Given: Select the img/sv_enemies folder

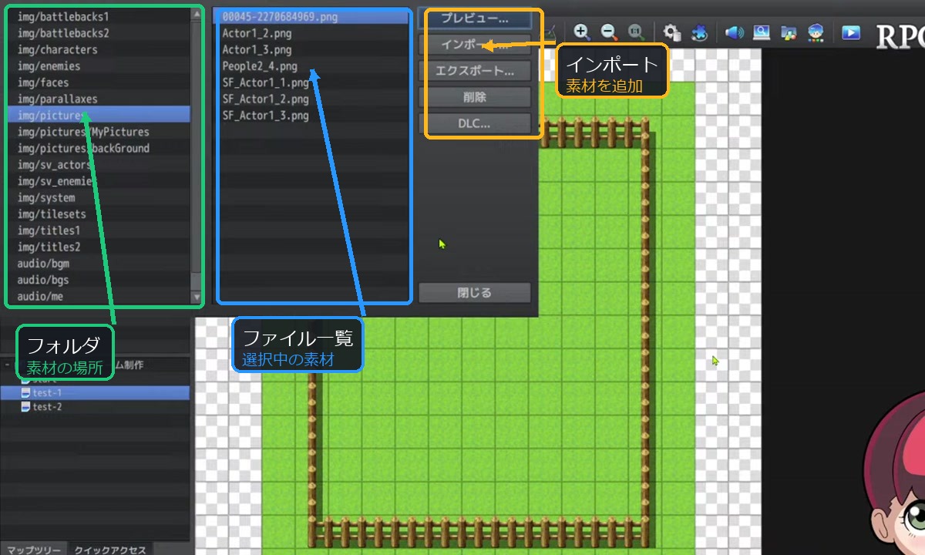Looking at the screenshot, I should (x=98, y=181).
